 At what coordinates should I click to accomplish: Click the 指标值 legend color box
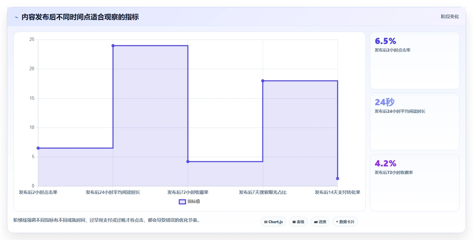(x=182, y=201)
